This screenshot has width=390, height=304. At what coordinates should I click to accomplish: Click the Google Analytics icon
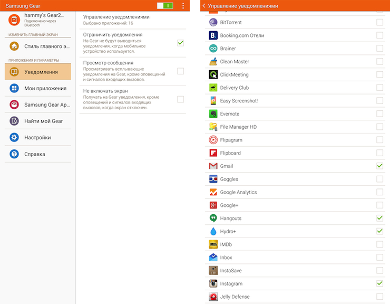click(213, 192)
